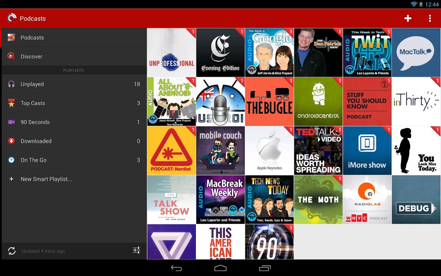Open The Bugle podcast tile
Screen dimensions: 441x276
point(269,102)
